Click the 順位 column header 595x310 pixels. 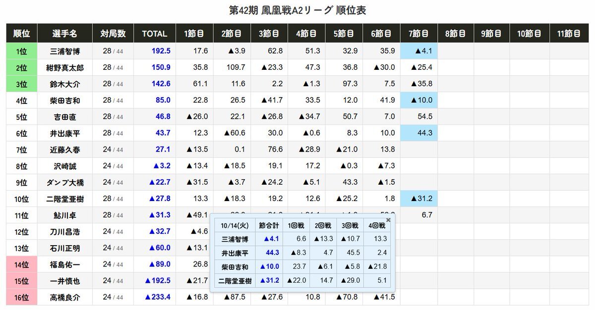coord(21,34)
